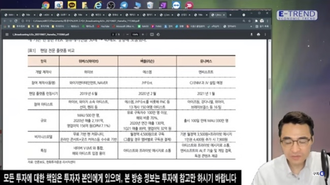Toggle the PDF viewer sidebar menu
This screenshot has width=330, height=185.
coord(7,34)
